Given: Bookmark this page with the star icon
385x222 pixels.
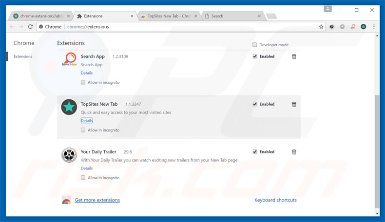Looking at the screenshot, I should (x=321, y=27).
